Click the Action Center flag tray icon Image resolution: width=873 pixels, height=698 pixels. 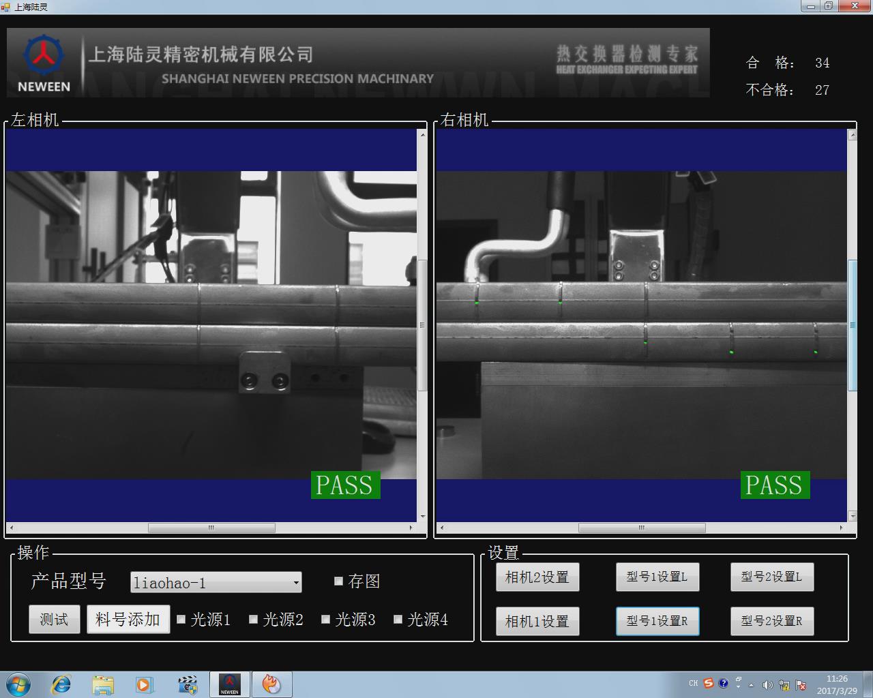click(x=801, y=684)
